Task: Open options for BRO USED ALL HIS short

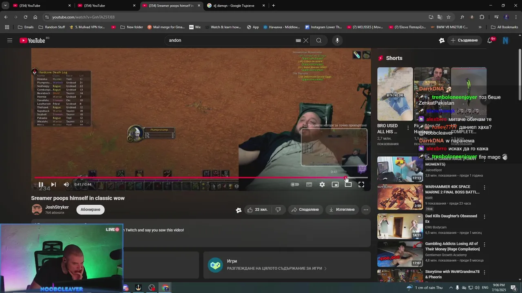Action: point(408,128)
